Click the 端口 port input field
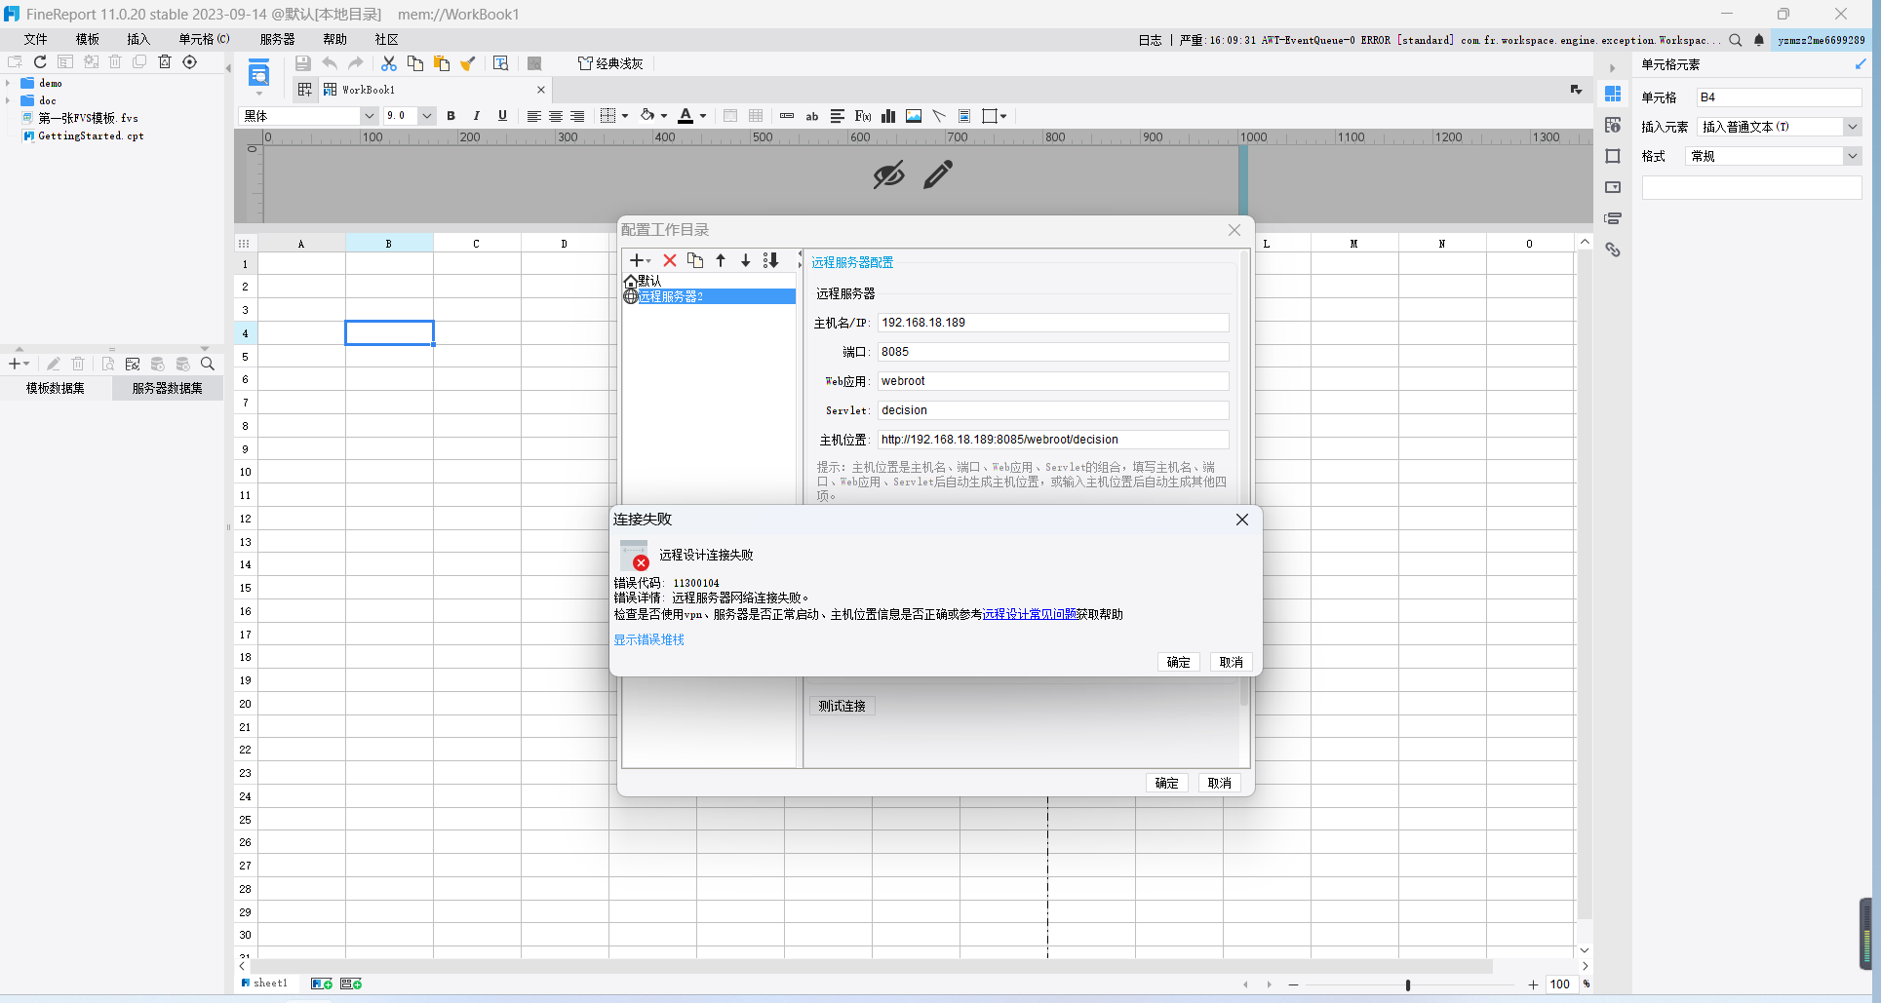1881x1003 pixels. [x=1053, y=352]
